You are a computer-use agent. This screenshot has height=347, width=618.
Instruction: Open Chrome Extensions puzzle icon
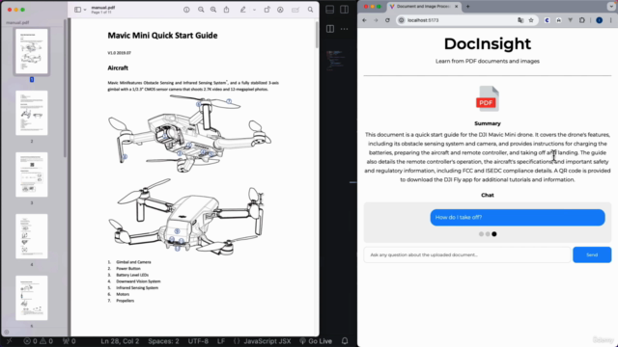point(582,20)
